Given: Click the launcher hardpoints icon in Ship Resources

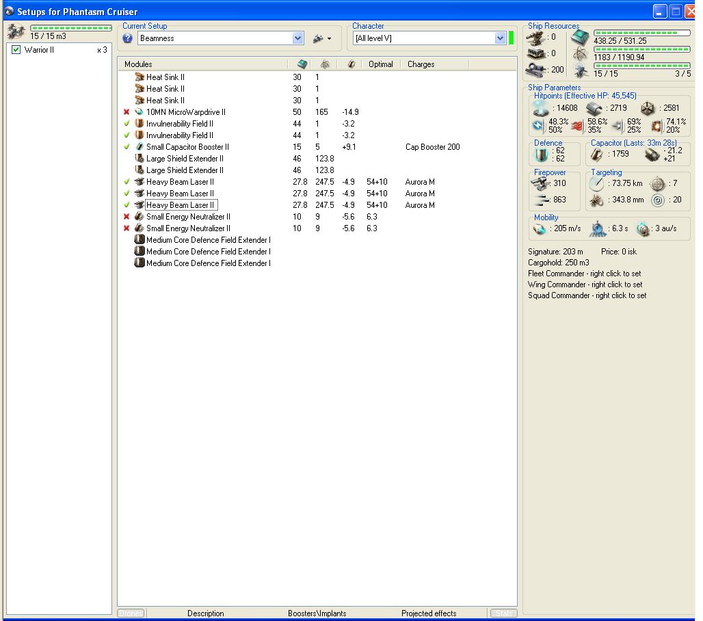Looking at the screenshot, I should pyautogui.click(x=535, y=54).
